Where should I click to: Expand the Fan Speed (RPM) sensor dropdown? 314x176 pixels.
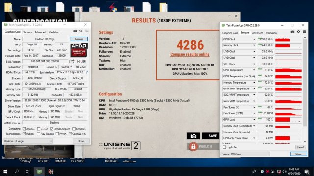tap(254, 113)
